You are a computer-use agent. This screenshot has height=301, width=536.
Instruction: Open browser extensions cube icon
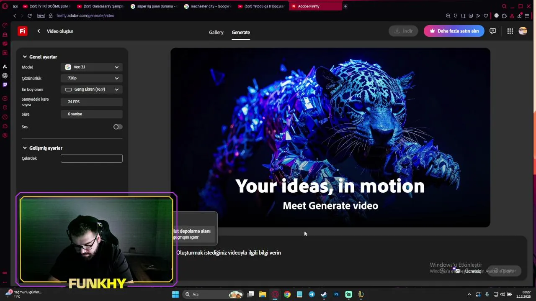coord(504,15)
